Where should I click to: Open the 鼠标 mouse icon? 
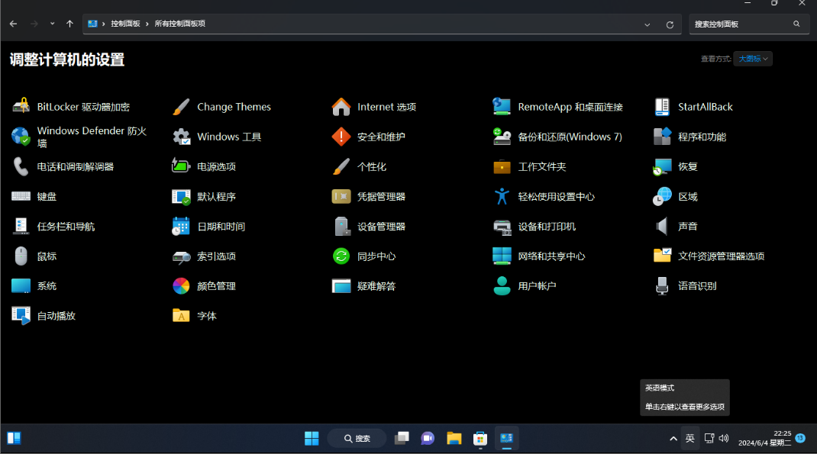pos(21,256)
